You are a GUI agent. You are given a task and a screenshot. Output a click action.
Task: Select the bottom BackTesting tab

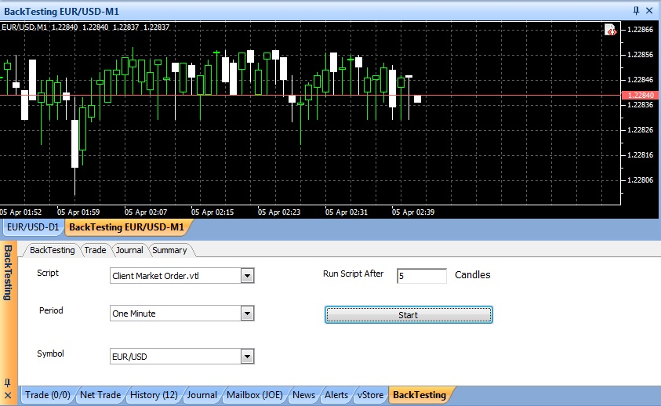(419, 395)
